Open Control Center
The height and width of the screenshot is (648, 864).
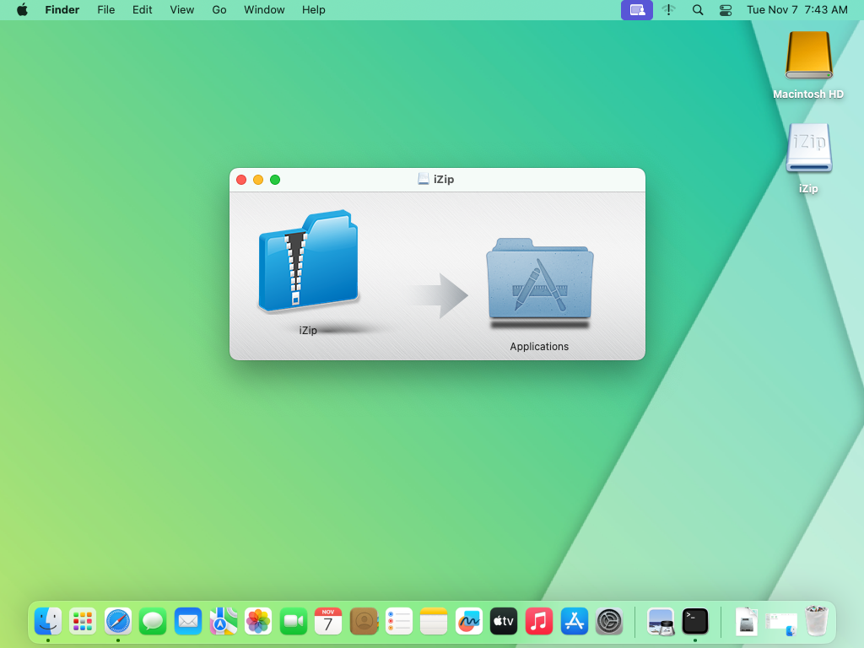[726, 10]
